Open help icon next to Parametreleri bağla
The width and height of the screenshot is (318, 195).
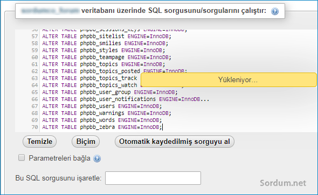[x=97, y=158]
